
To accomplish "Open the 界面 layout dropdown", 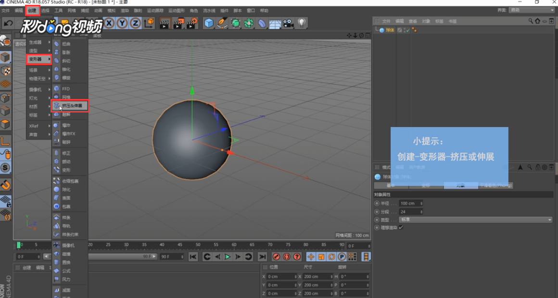I will coord(532,10).
